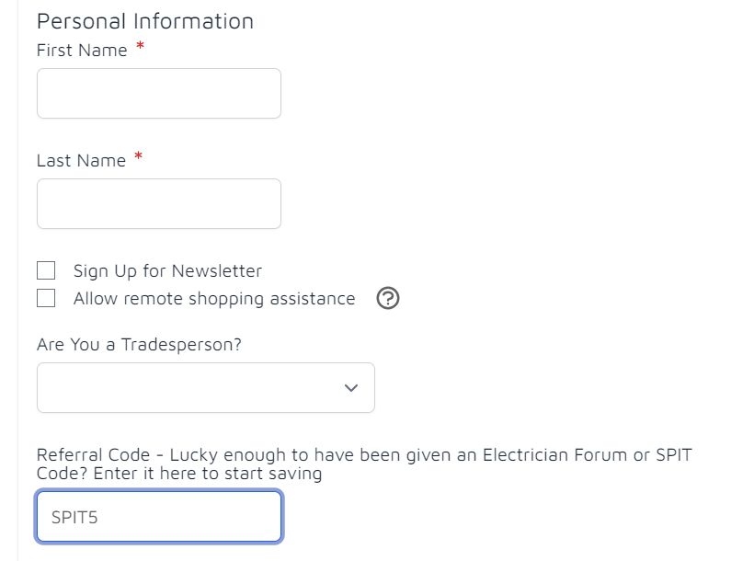731x561 pixels.
Task: Click the 'Referral Code - Lucky enough' label line
Action: click(364, 454)
